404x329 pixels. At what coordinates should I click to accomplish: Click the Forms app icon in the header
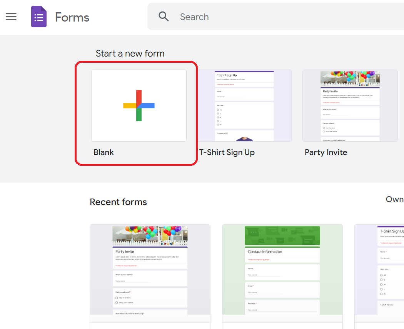(x=38, y=16)
